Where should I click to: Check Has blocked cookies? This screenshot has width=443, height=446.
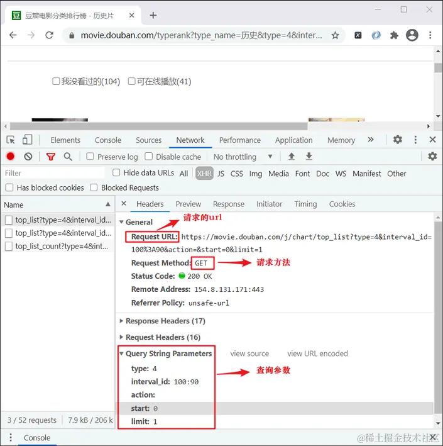click(9, 187)
